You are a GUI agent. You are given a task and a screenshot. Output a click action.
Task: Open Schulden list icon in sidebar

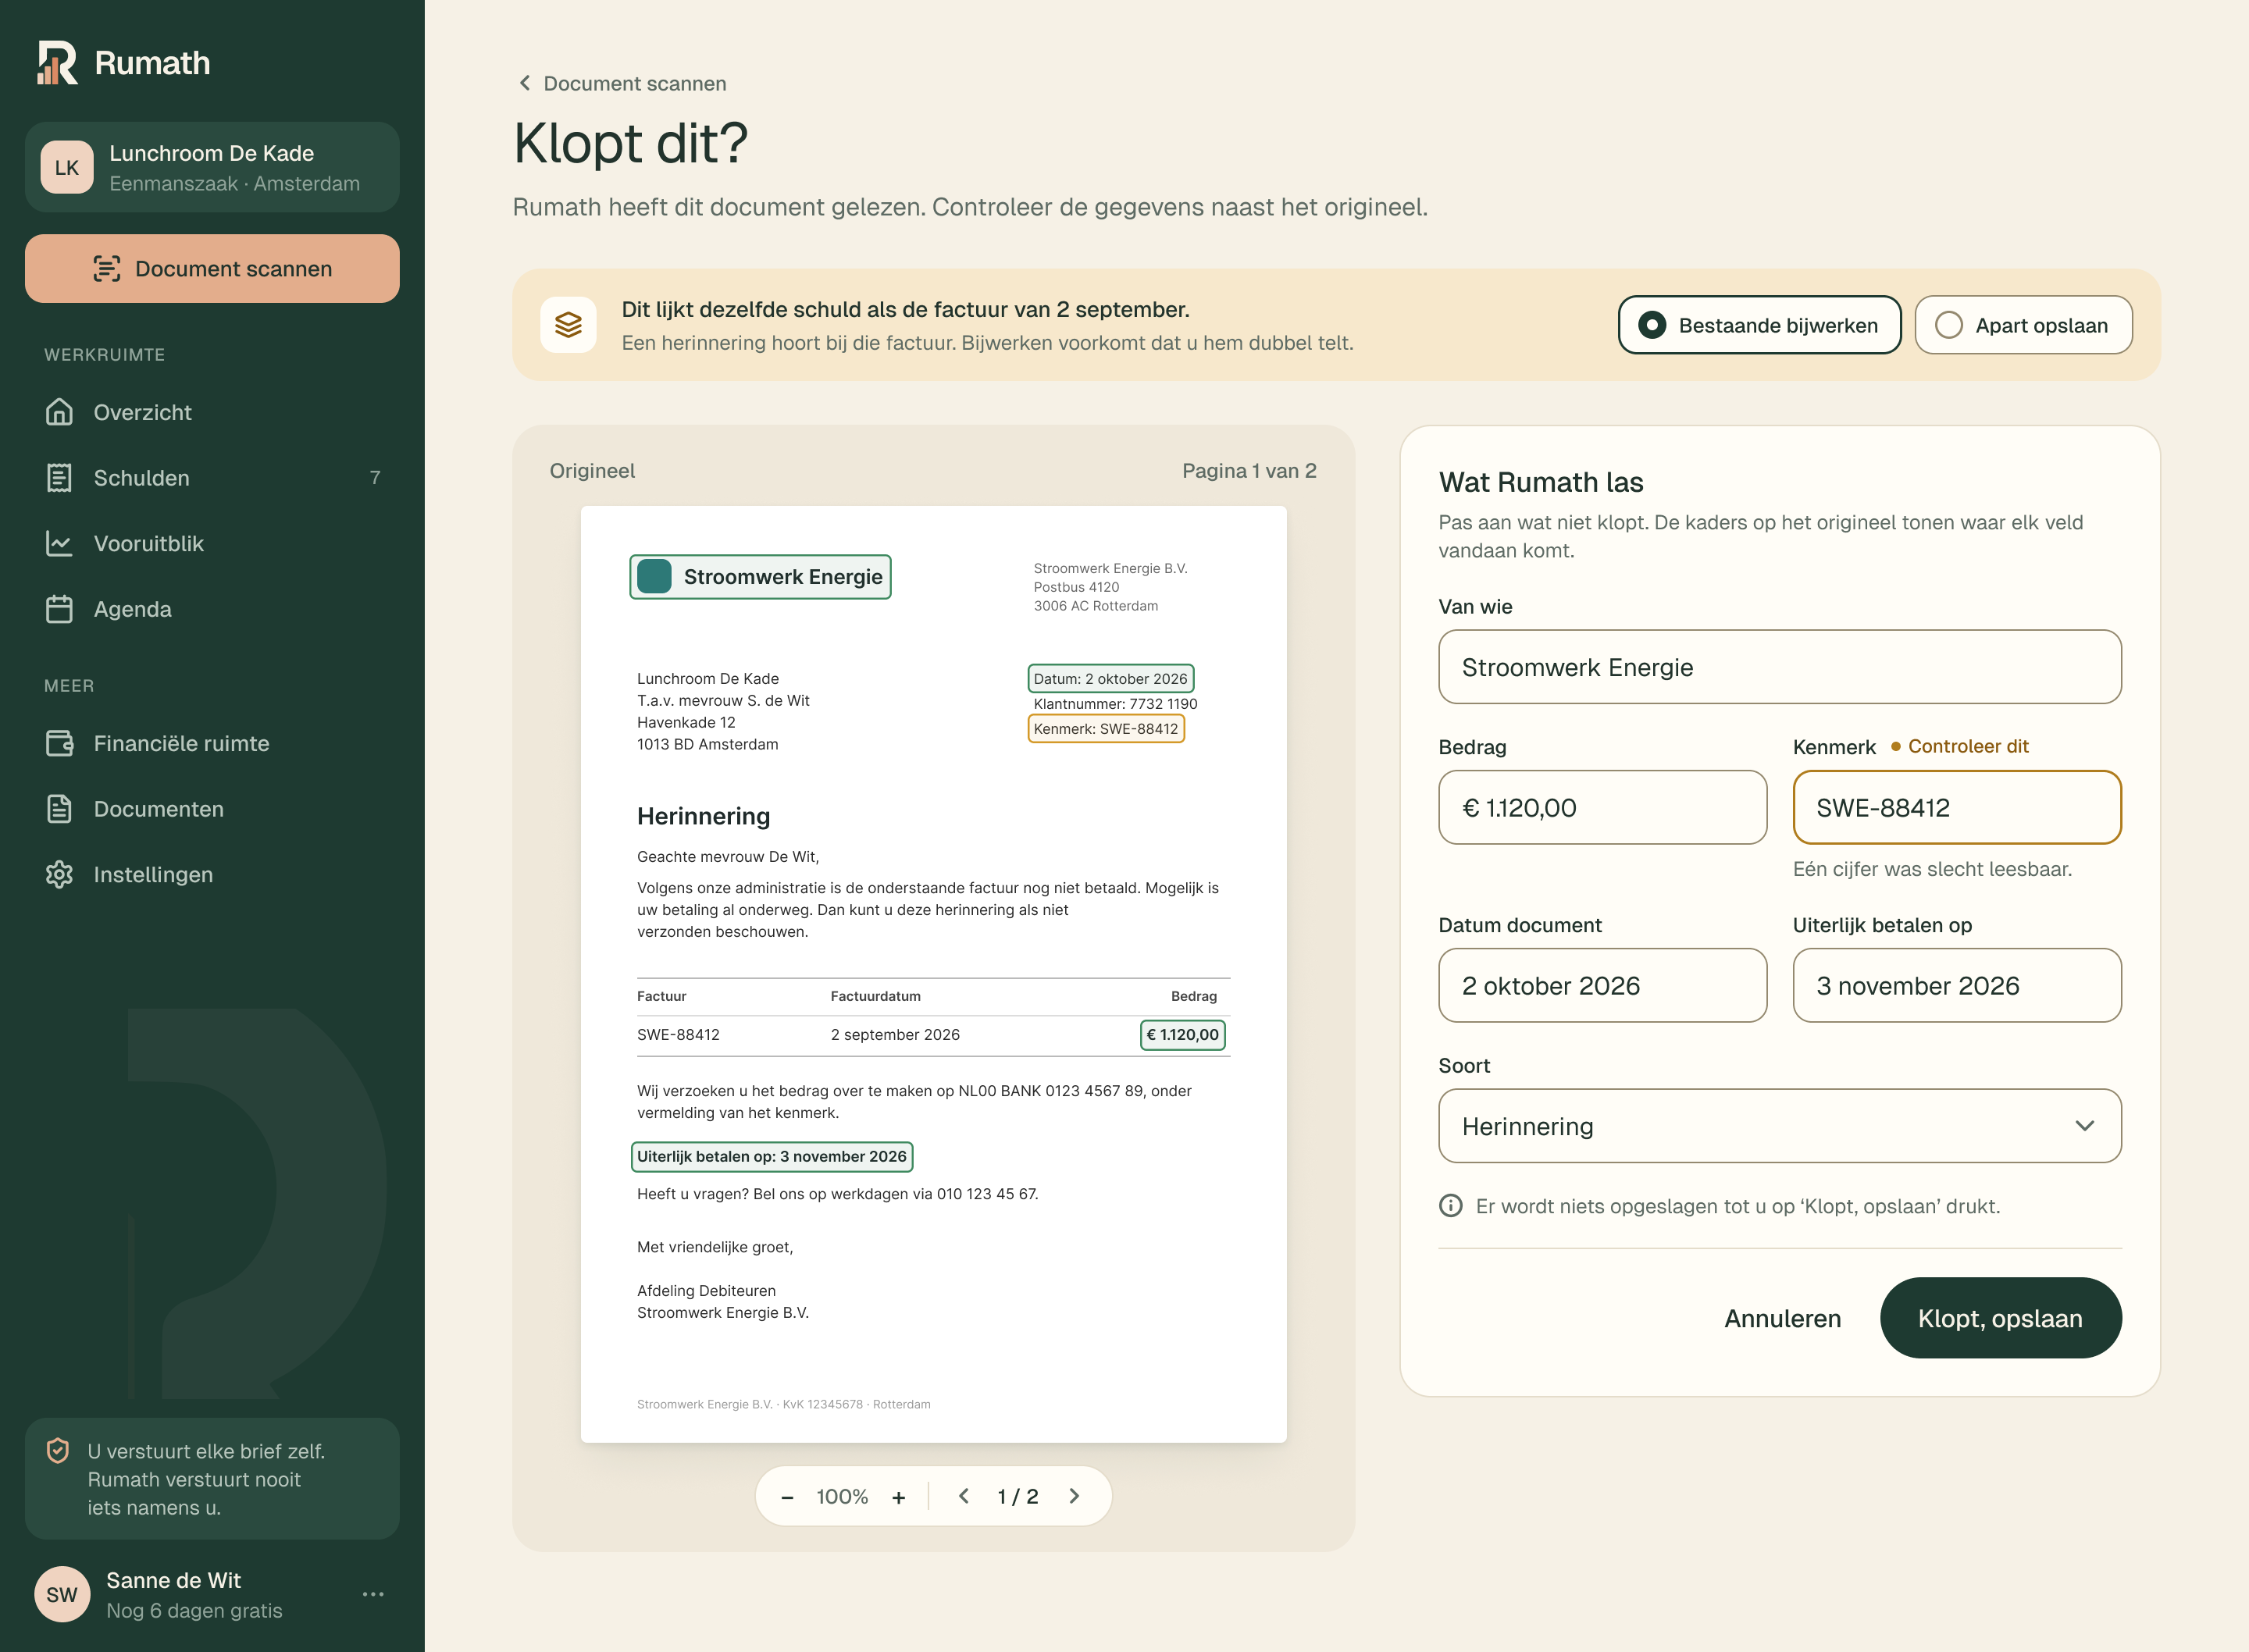tap(59, 478)
